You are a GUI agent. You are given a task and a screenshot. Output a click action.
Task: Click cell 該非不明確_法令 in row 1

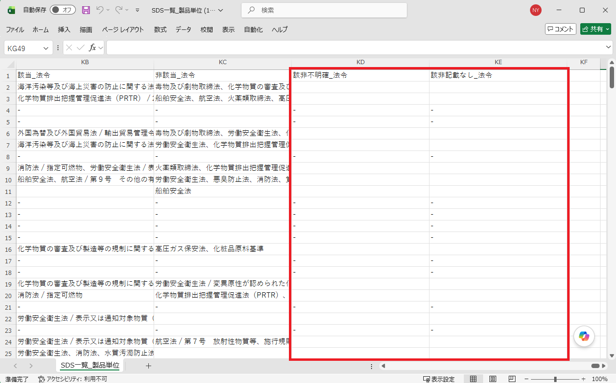pos(360,75)
